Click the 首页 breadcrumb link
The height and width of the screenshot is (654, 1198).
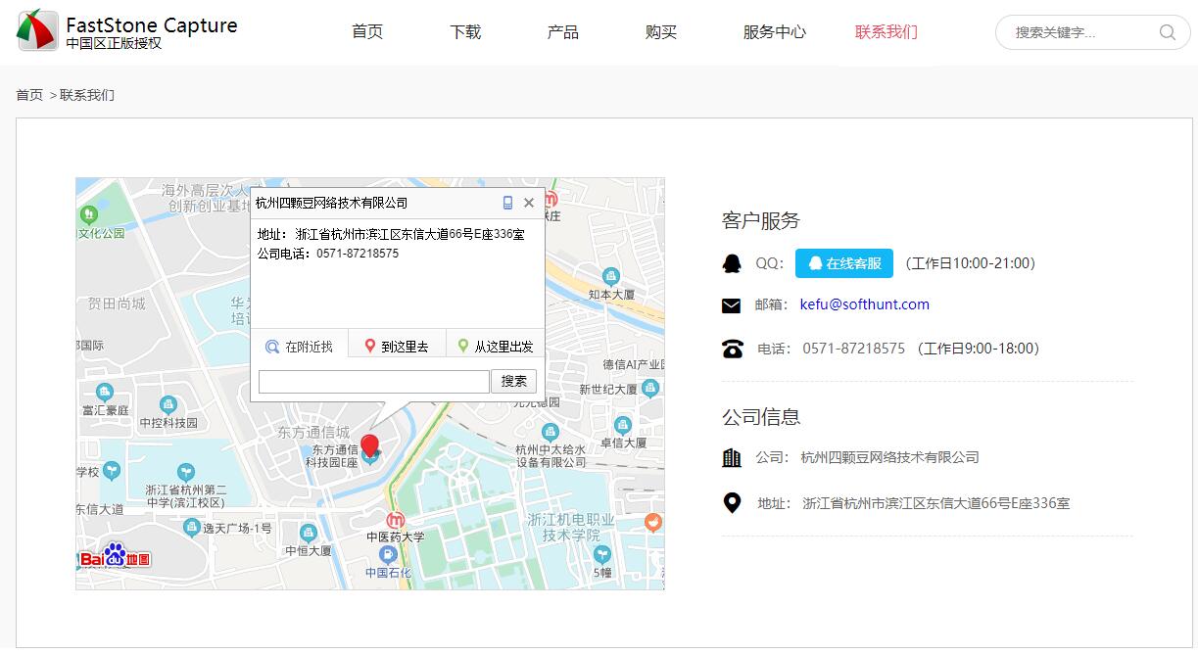(29, 95)
